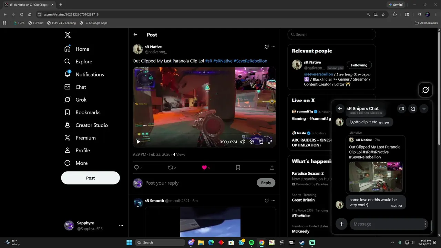Open the #TheVoice trending topic
441x248 pixels.
click(301, 216)
